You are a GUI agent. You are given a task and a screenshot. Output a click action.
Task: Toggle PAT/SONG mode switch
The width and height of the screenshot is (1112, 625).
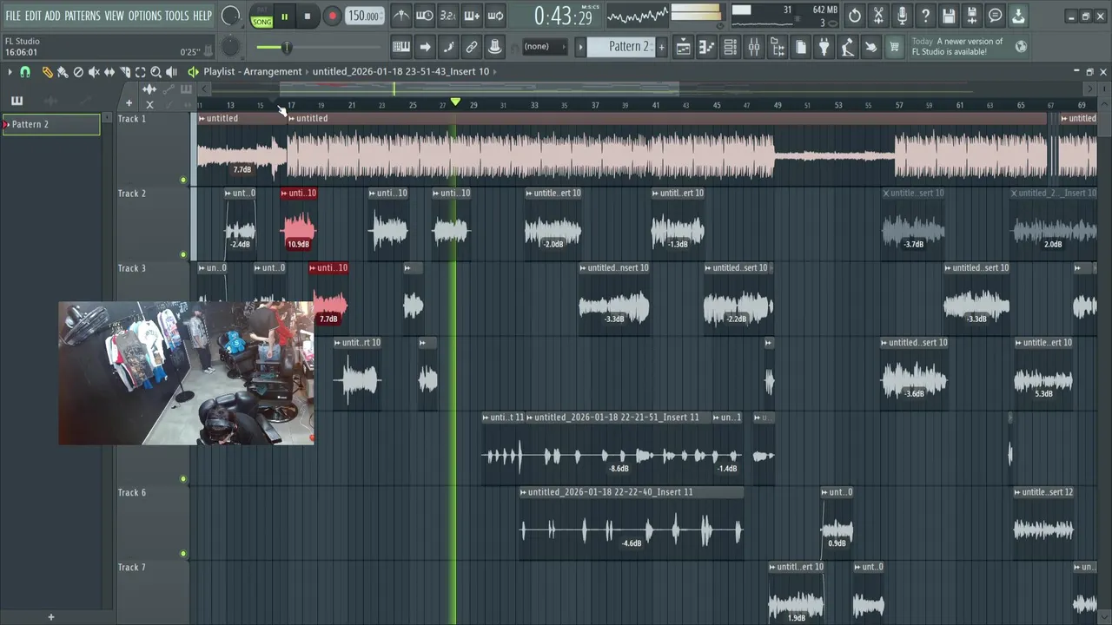(x=261, y=16)
